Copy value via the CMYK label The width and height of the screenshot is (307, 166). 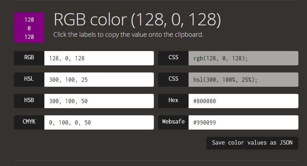29,122
